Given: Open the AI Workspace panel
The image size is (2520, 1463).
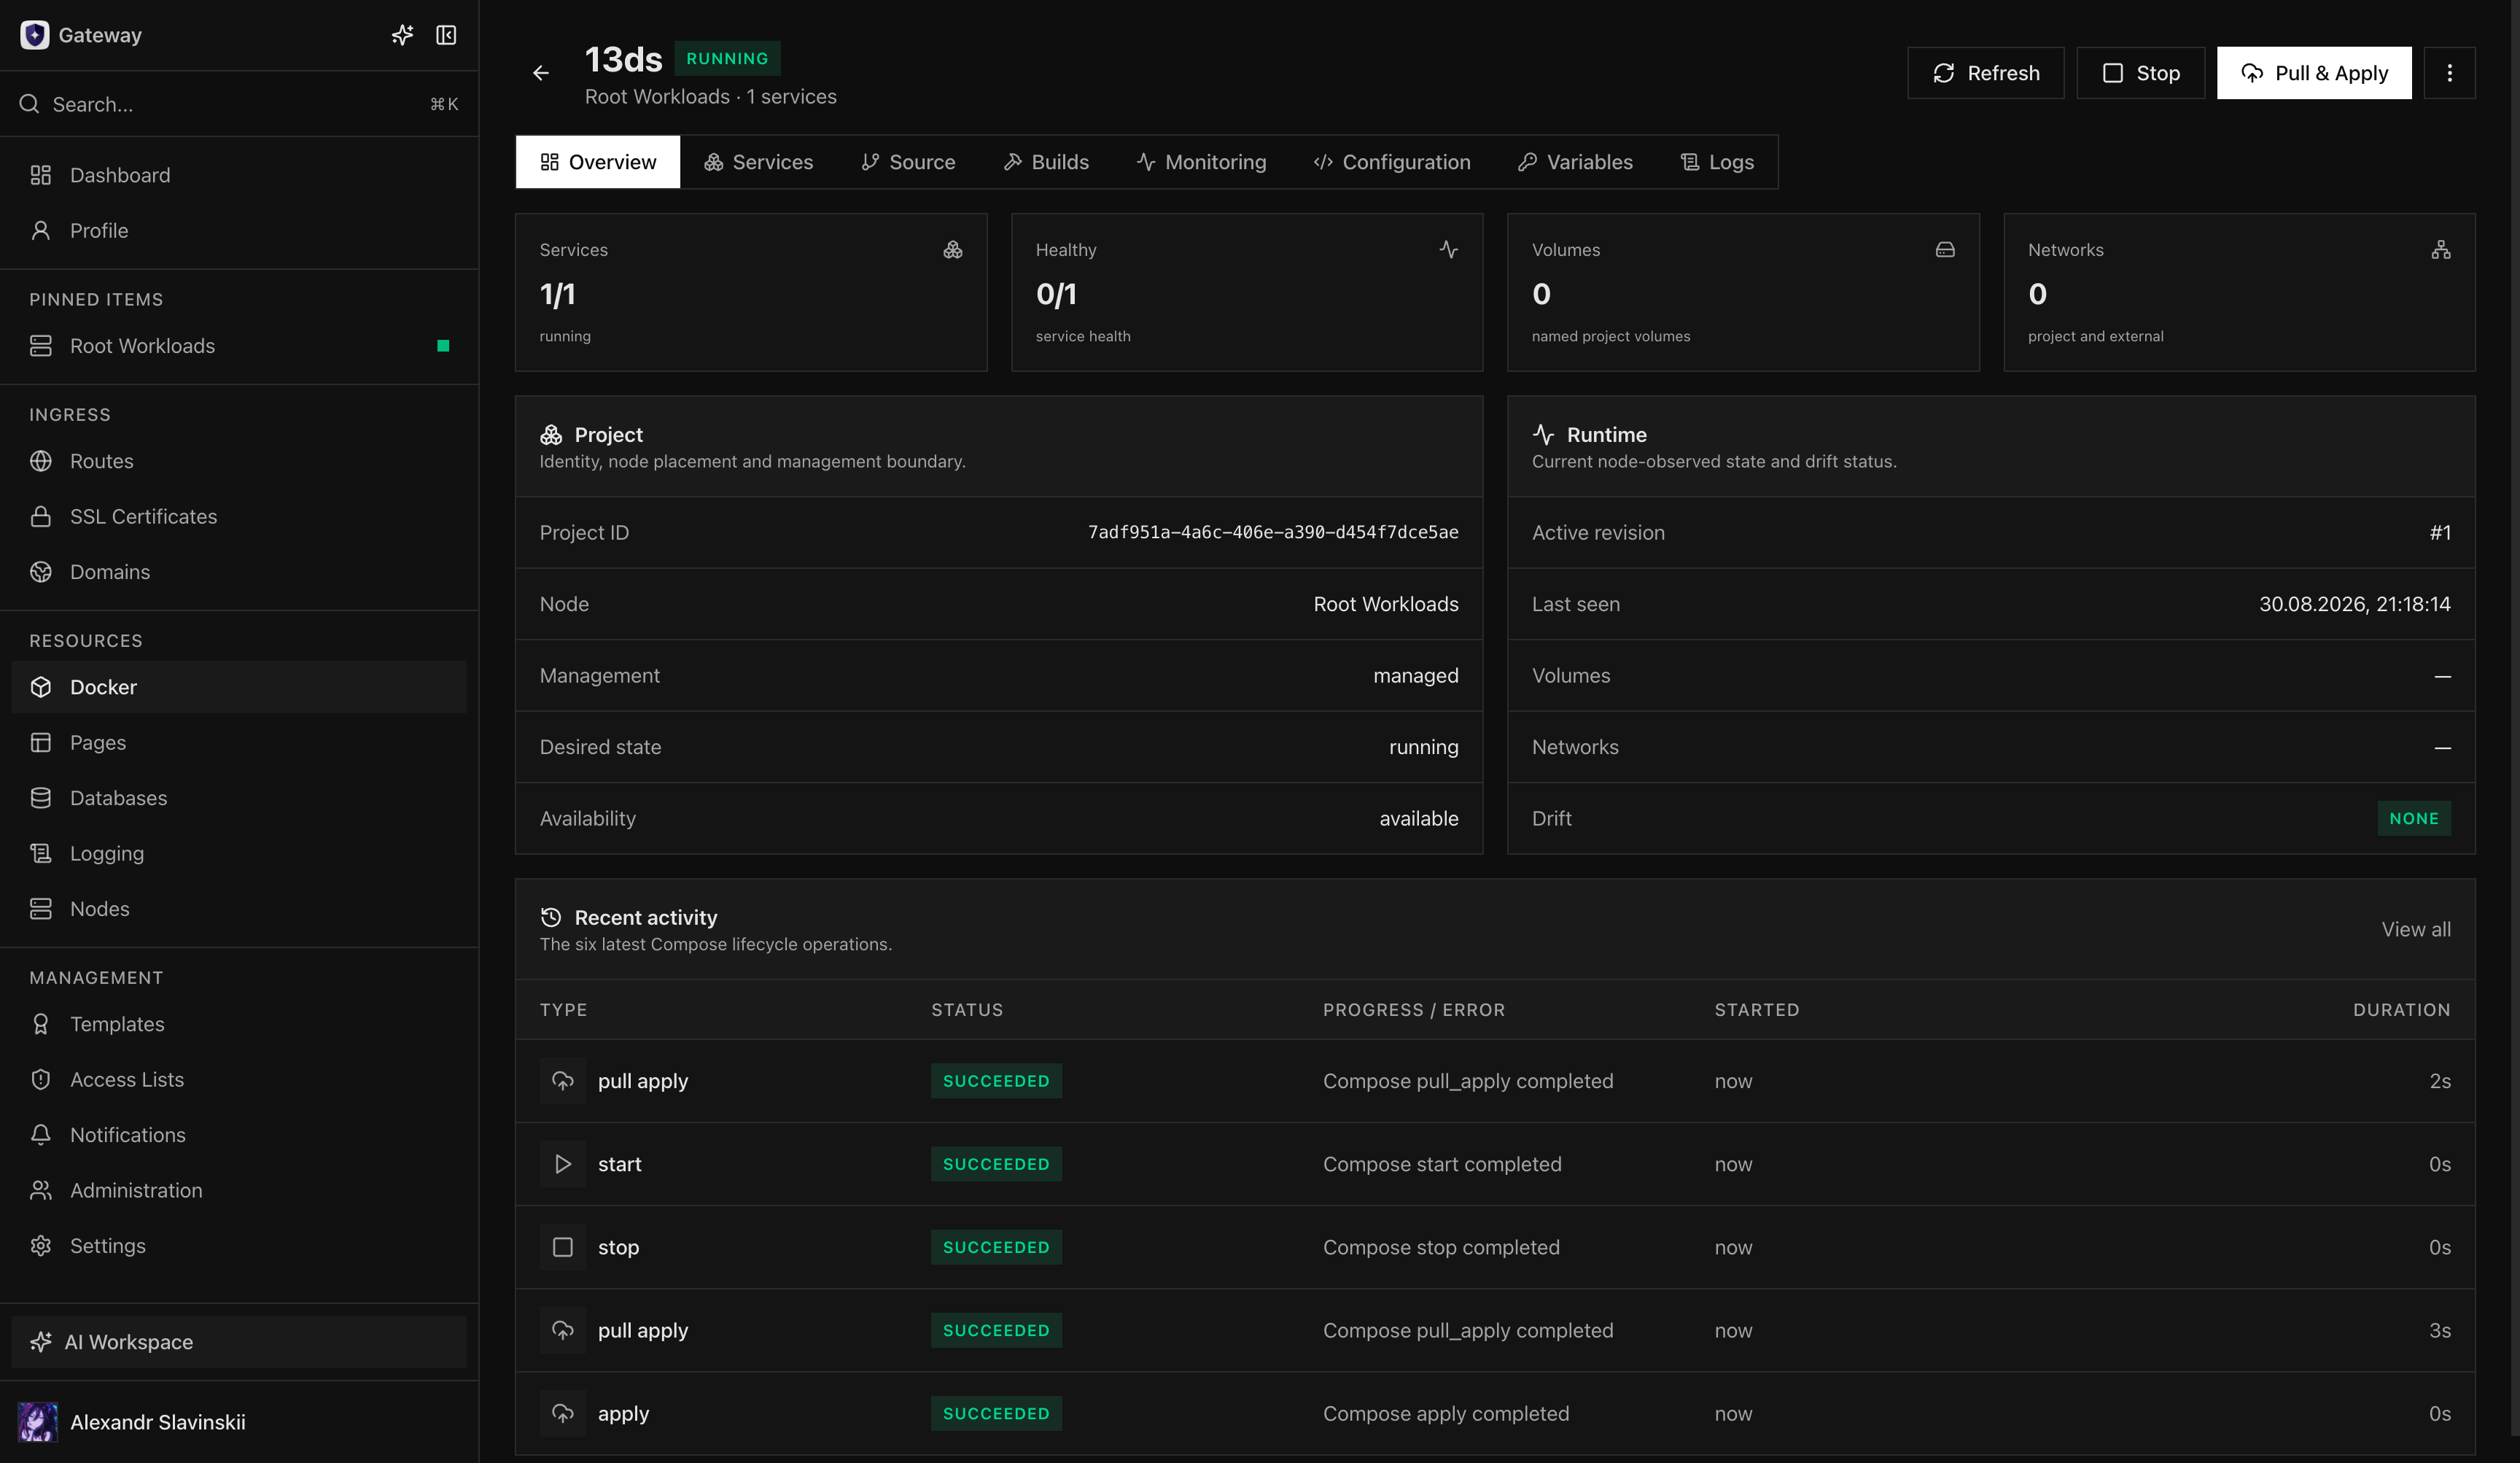Looking at the screenshot, I should point(239,1341).
